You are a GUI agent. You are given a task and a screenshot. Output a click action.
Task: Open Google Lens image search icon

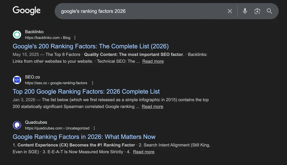pyautogui.click(x=257, y=11)
